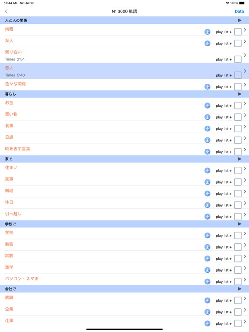Go back using the top-left arrow

pyautogui.click(x=6, y=11)
